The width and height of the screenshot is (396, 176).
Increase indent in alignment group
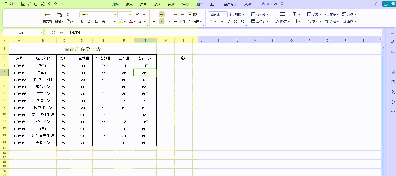[x=183, y=14]
